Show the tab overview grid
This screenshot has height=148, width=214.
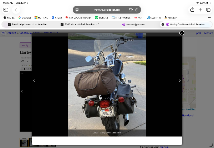tap(208, 10)
